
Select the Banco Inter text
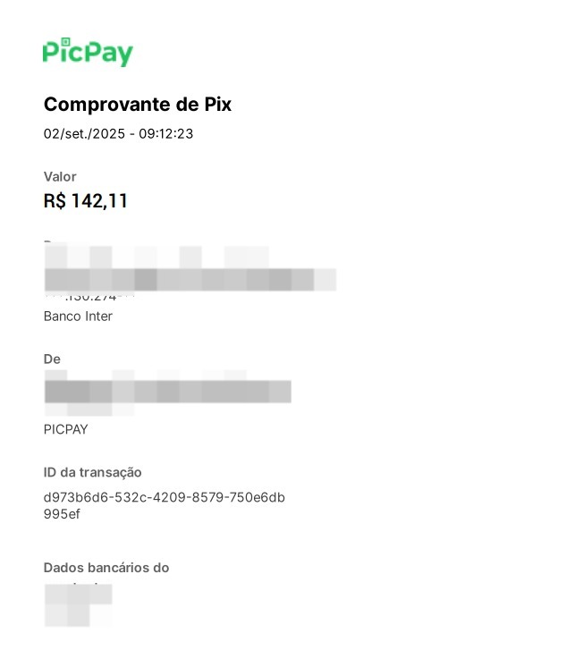78,317
